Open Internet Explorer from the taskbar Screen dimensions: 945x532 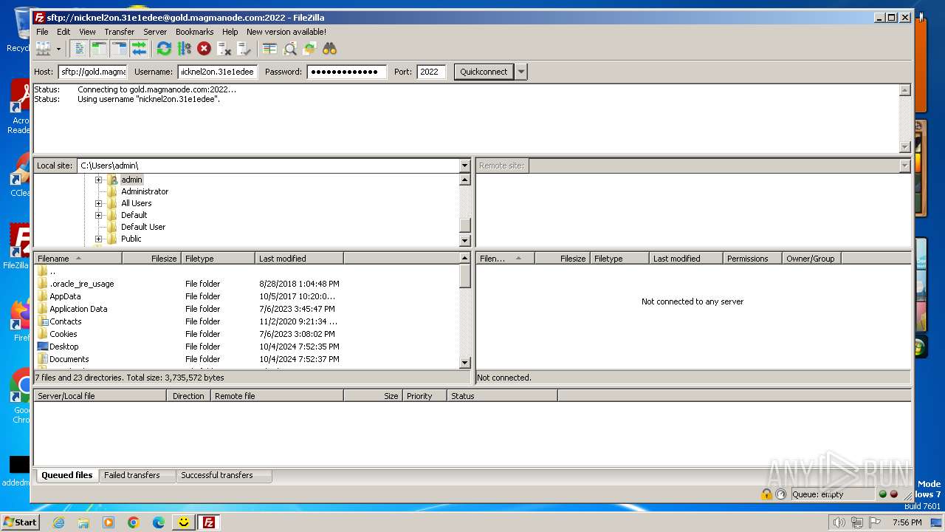58,522
